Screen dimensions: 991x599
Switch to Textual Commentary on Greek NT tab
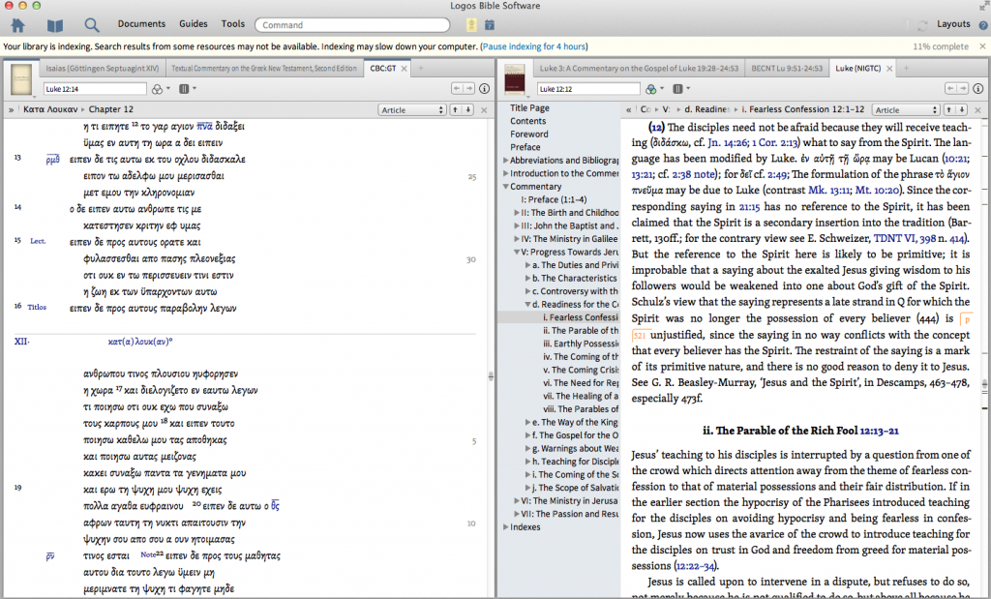coord(264,69)
